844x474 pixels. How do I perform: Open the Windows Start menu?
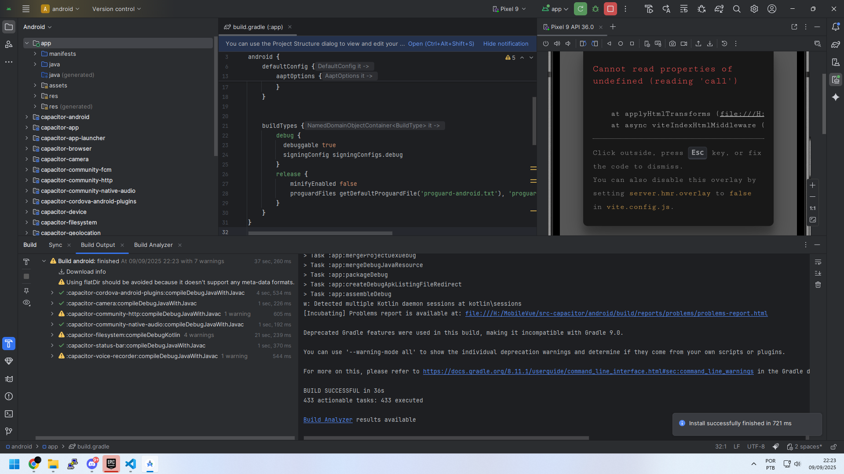tap(14, 464)
